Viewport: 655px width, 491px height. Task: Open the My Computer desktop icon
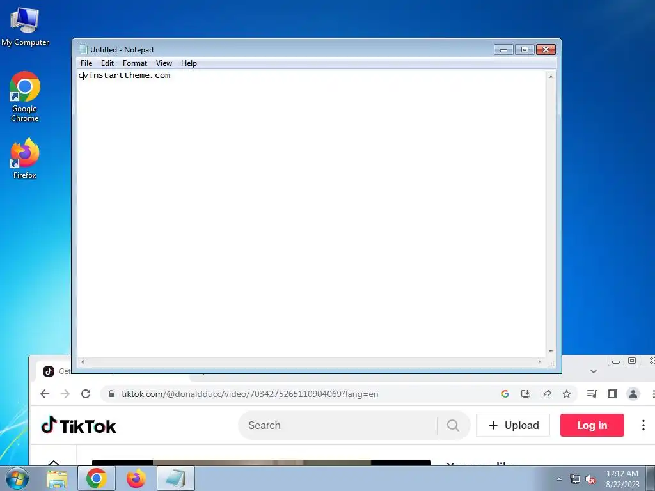[x=25, y=26]
